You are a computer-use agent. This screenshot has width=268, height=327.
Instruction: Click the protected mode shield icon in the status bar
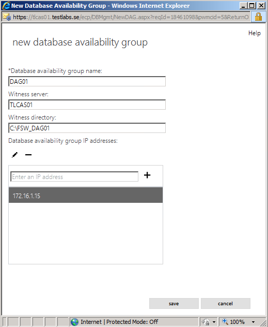(x=206, y=322)
